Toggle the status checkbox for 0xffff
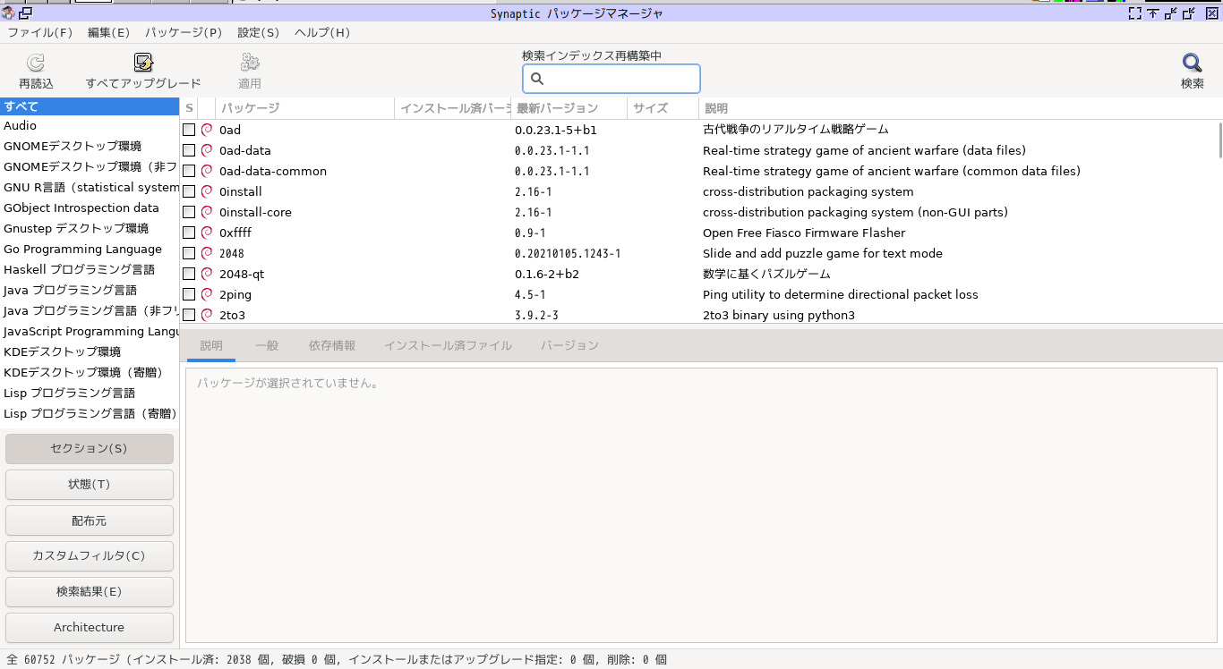Viewport: 1223px width, 669px height. tap(189, 233)
